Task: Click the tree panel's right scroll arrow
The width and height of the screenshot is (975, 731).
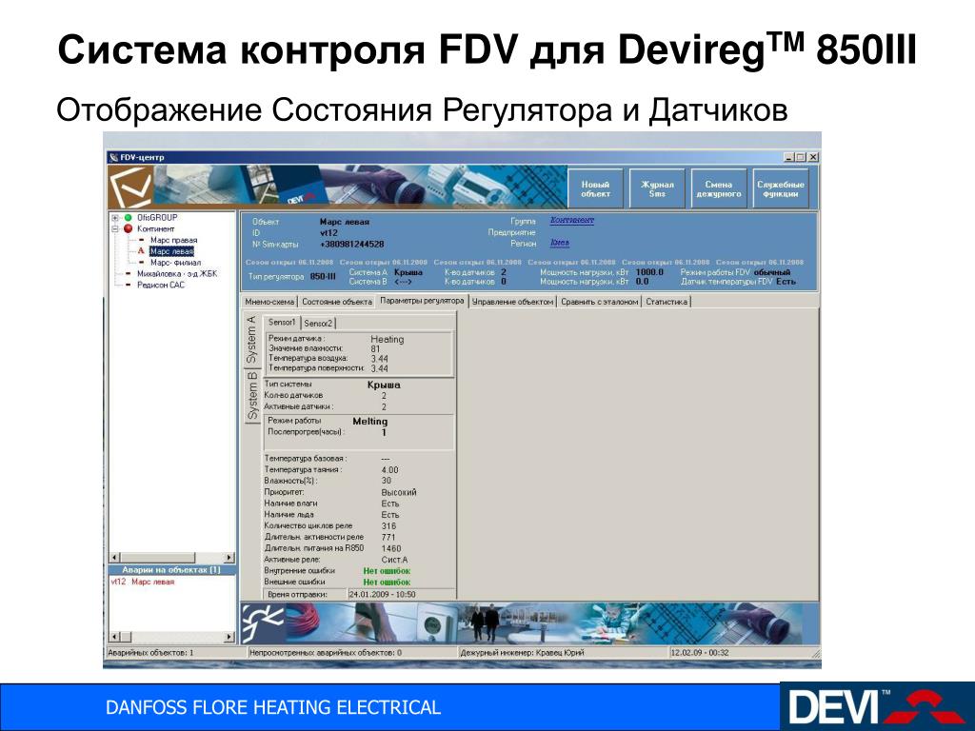Action: tap(229, 558)
